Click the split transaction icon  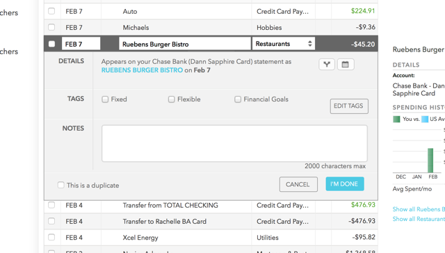[x=327, y=65]
